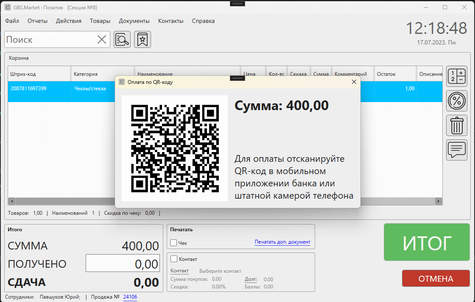Viewport: 475px width, 302px height.
Task: Open sale number 24106 link
Action: pyautogui.click(x=130, y=297)
